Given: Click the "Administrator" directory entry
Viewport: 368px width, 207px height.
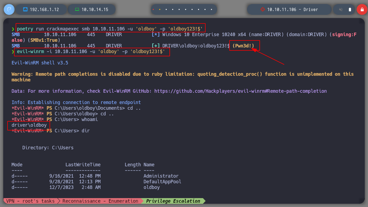Looking at the screenshot, I should (161, 176).
